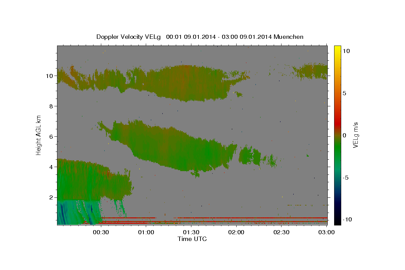Click the 01:30 time tick label
405x270 pixels.
(191, 232)
